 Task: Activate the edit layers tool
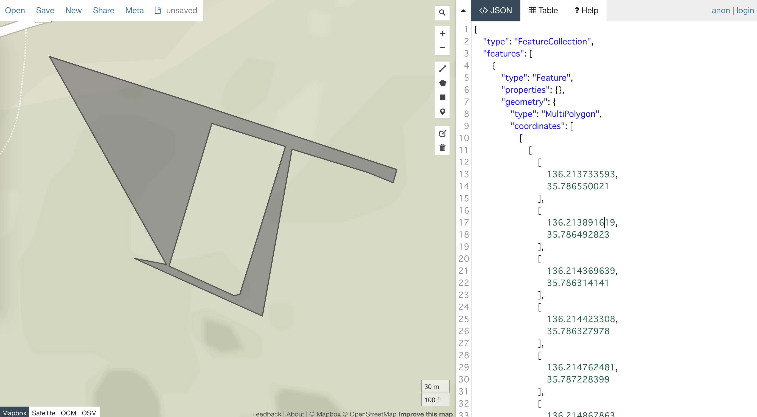pos(442,133)
